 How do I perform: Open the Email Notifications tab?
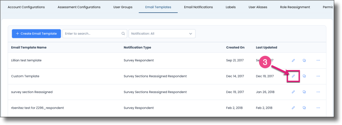[198, 7]
